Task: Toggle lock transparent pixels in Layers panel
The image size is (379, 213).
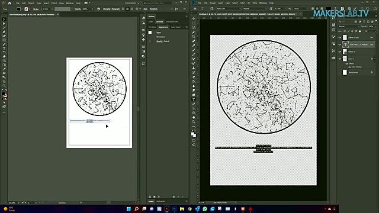Action: 345,31
